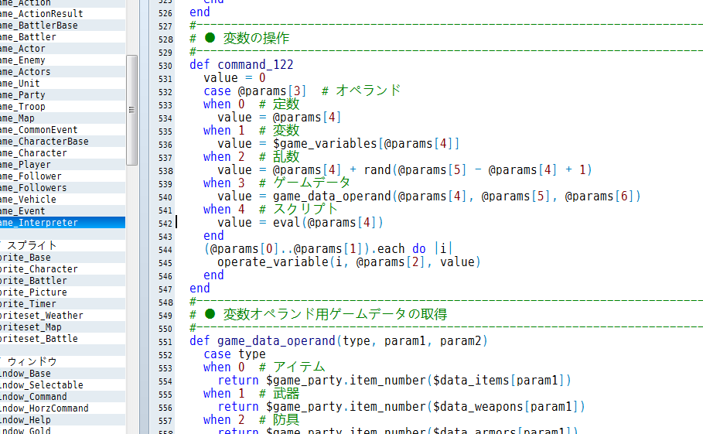Select the Spriteset_Map script entry

point(63,327)
